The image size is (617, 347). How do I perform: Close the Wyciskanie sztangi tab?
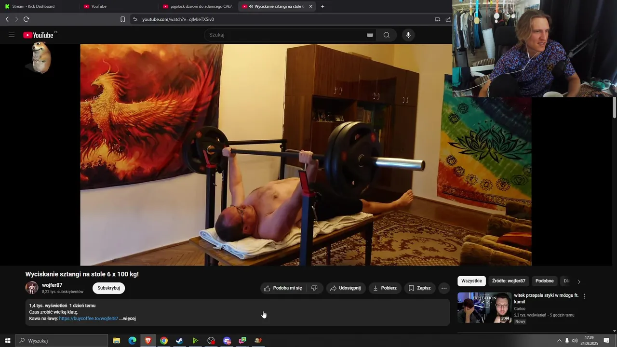point(310,6)
